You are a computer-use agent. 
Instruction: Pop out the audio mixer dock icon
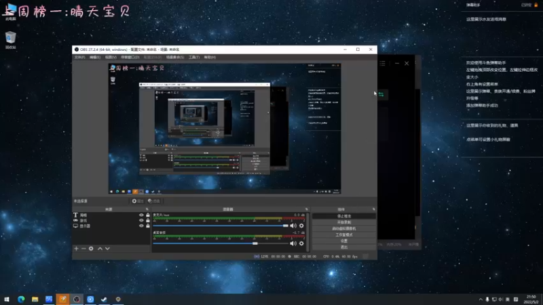307,209
